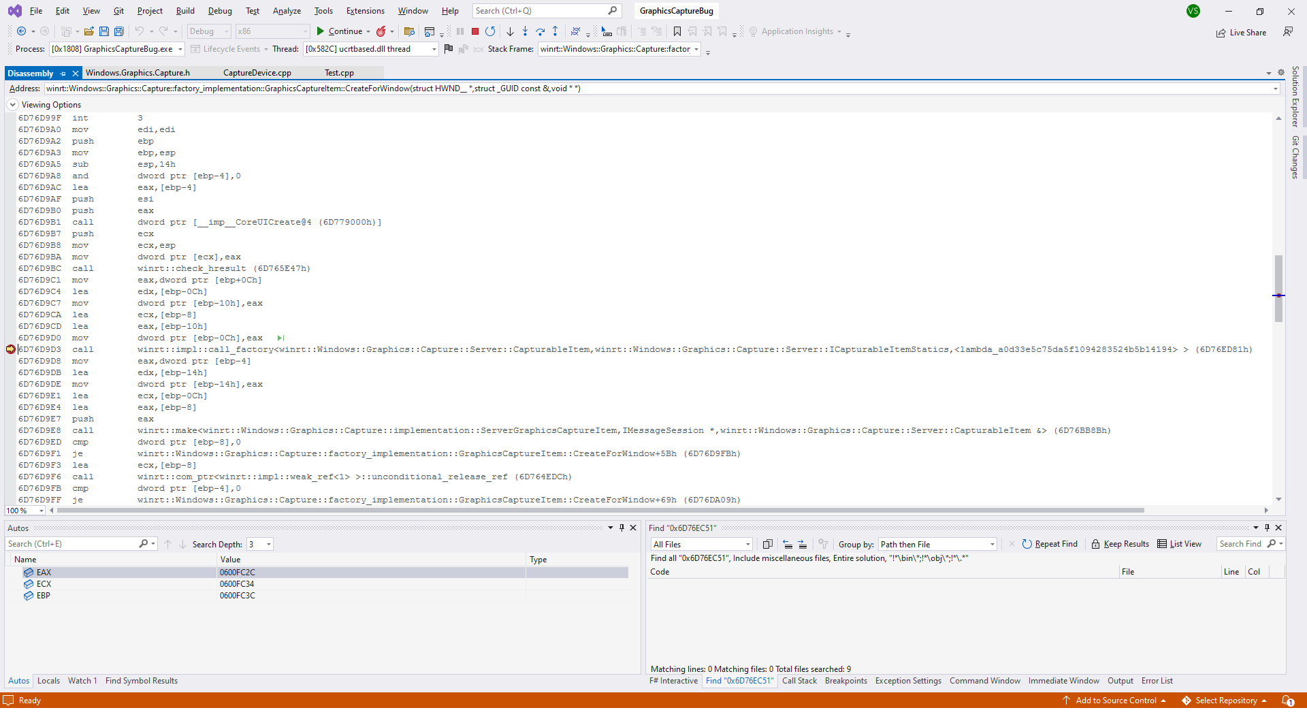This screenshot has width=1307, height=723.
Task: Open the Thread dropdown ucrtbased.dll thread
Action: click(x=434, y=49)
